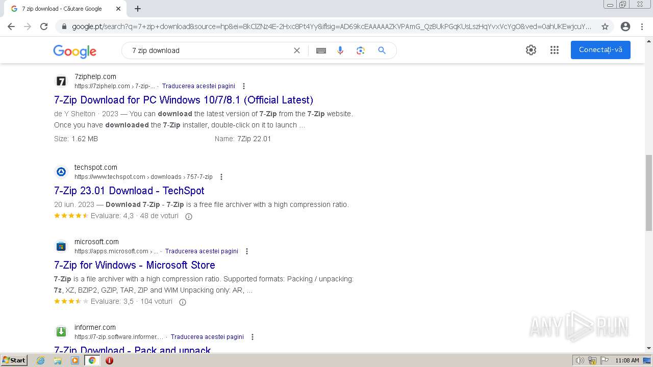Click the page vertical scrollbar thumb
Image resolution: width=653 pixels, height=367 pixels.
[649, 193]
